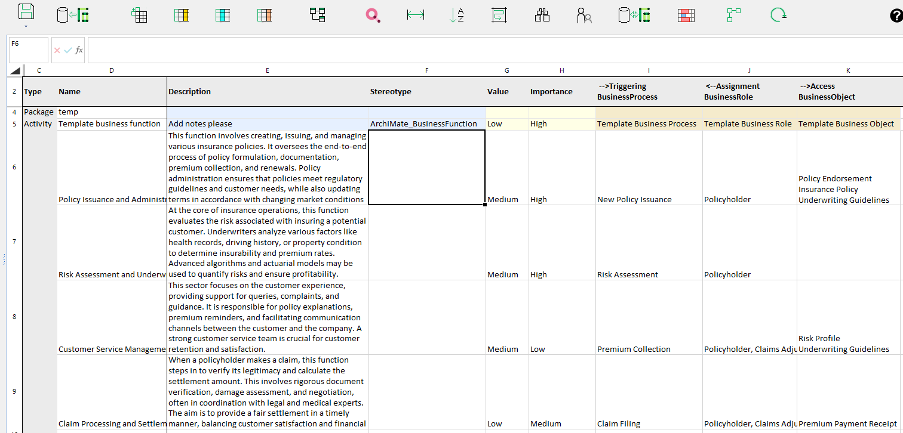Show the conflicting cells view
The width and height of the screenshot is (903, 433).
[x=686, y=15]
